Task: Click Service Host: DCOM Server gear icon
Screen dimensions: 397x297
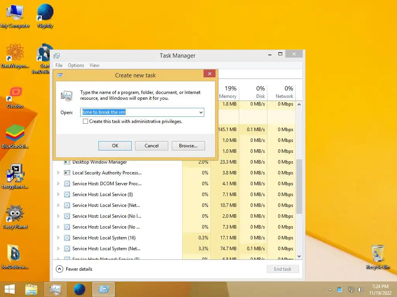Action: coord(67,184)
